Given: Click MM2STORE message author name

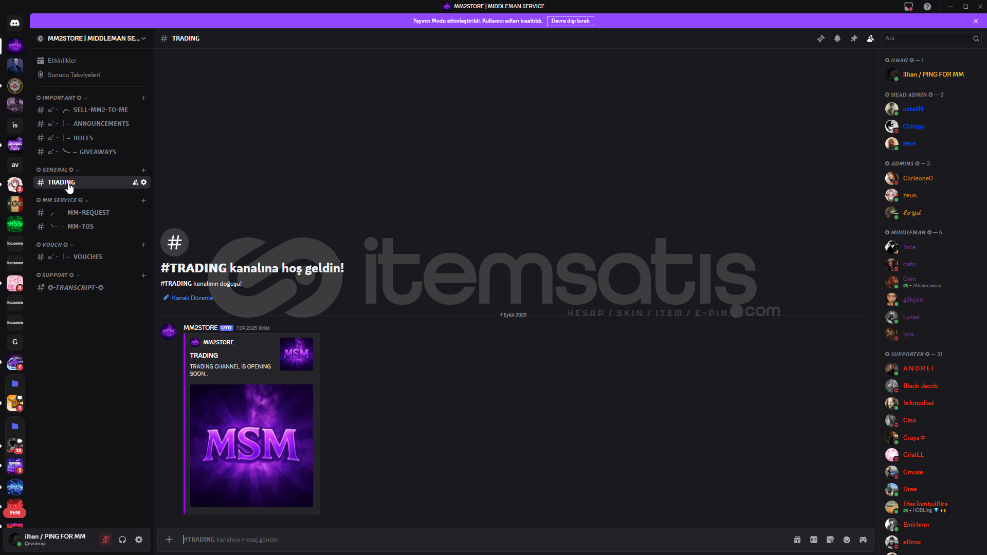Looking at the screenshot, I should coord(200,328).
